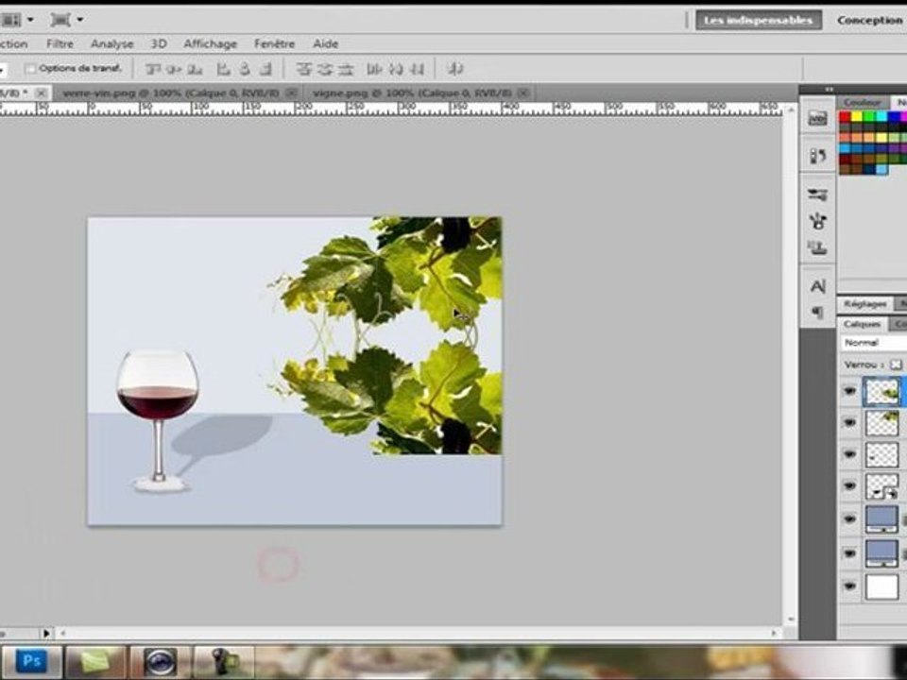This screenshot has width=907, height=680.
Task: Hide the upper blue fill layer
Action: (849, 519)
